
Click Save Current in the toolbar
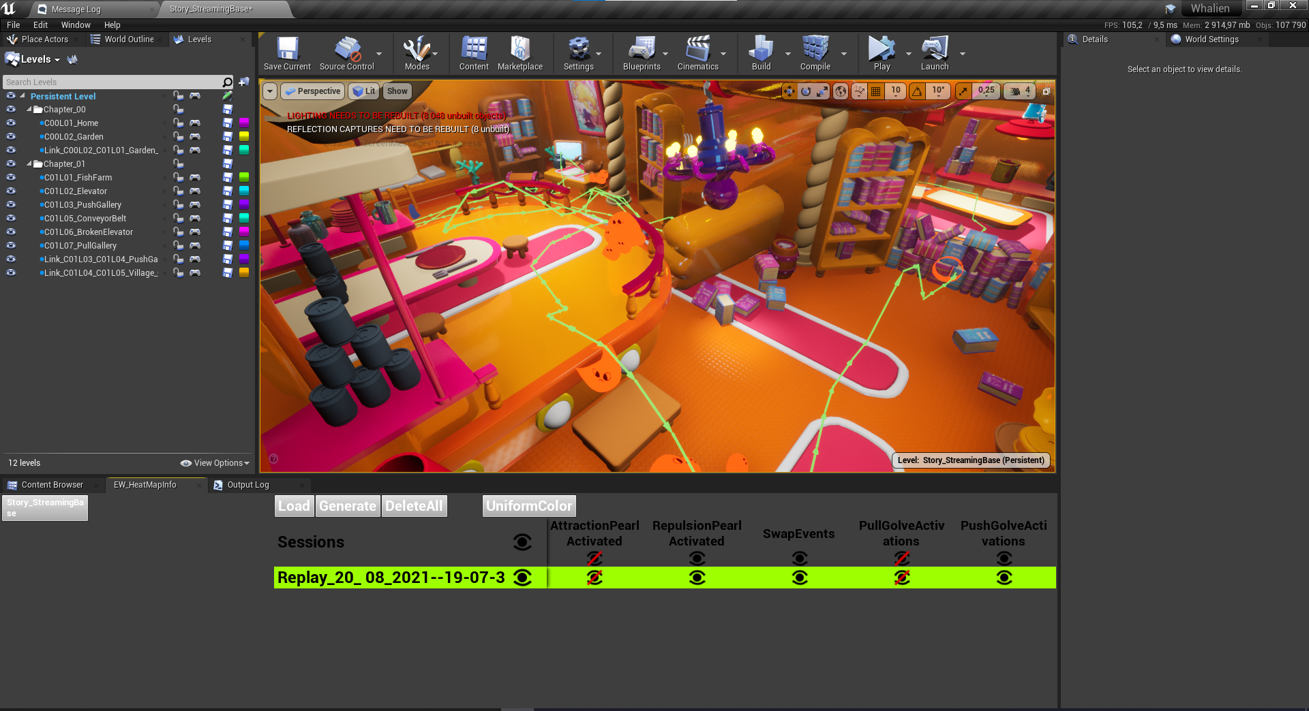coord(287,53)
